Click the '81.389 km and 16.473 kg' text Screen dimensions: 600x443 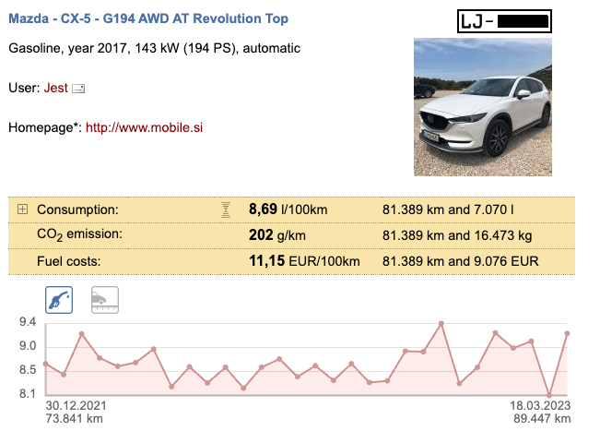coord(457,235)
